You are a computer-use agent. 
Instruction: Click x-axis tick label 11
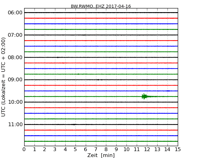pos(137,150)
